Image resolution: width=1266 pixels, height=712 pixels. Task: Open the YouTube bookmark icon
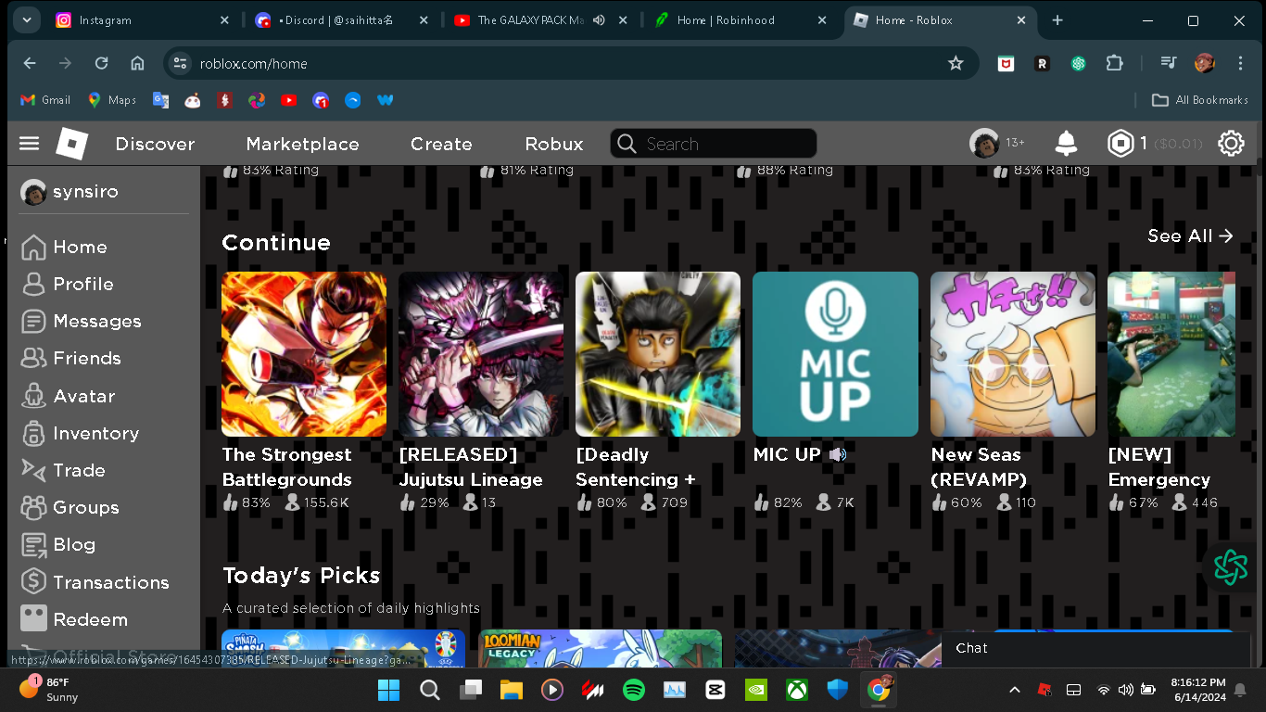pos(288,100)
